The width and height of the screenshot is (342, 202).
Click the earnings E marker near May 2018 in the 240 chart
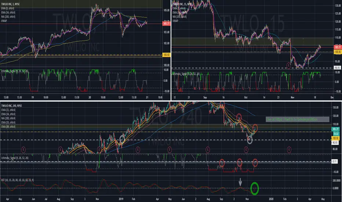tap(23, 150)
